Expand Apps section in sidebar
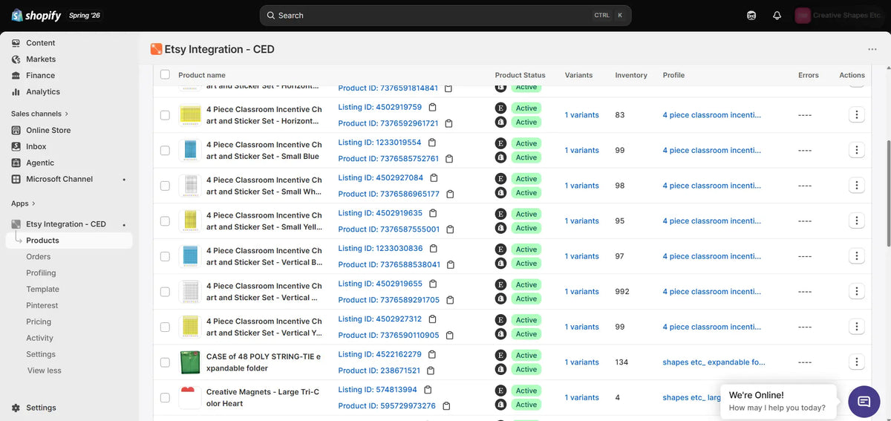 (x=24, y=203)
